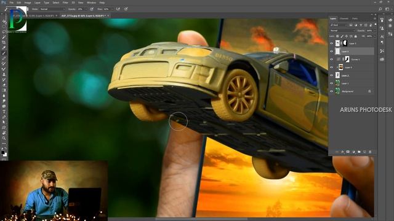The width and height of the screenshot is (394, 221).
Task: Click the lock all padlock icon
Action: pyautogui.click(x=356, y=36)
